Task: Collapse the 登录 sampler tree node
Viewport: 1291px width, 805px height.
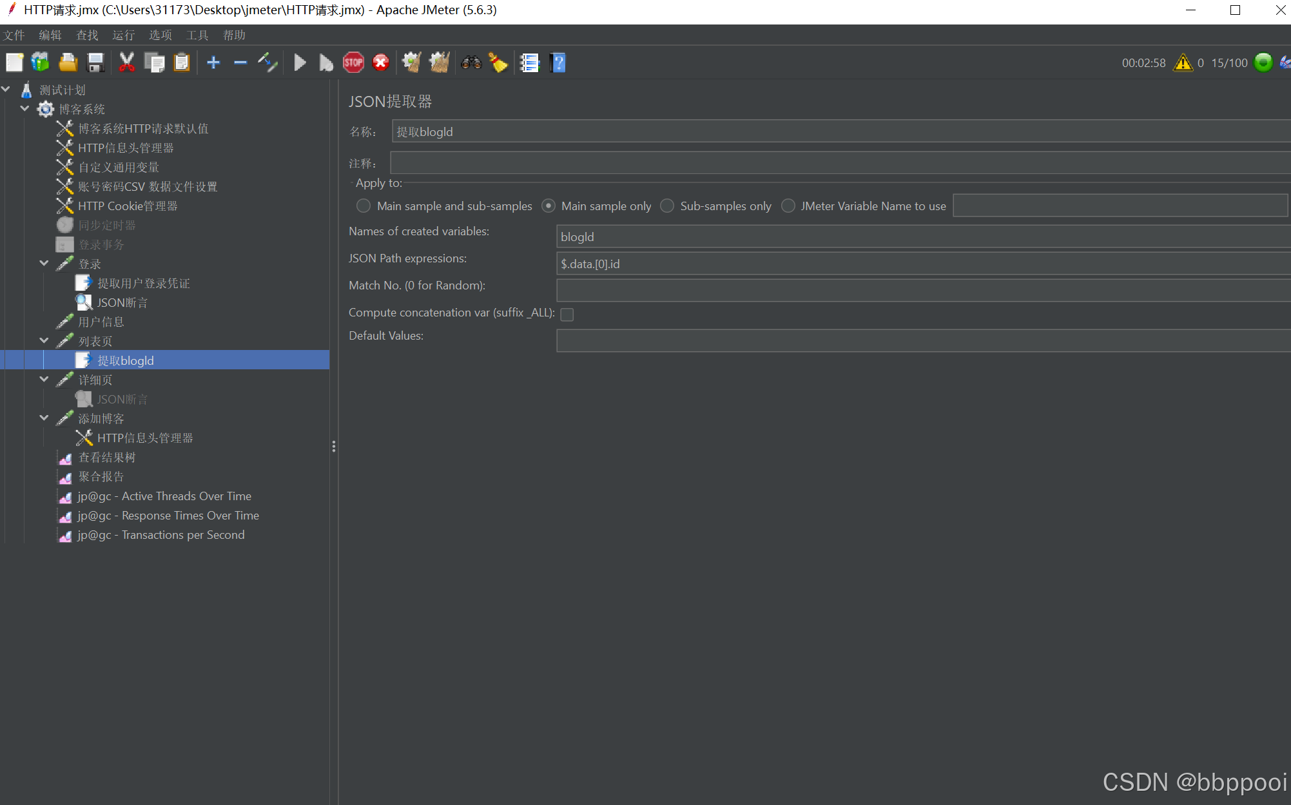Action: (x=44, y=264)
